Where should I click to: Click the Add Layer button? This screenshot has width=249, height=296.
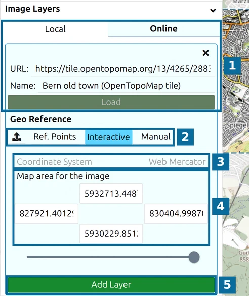pos(111,285)
